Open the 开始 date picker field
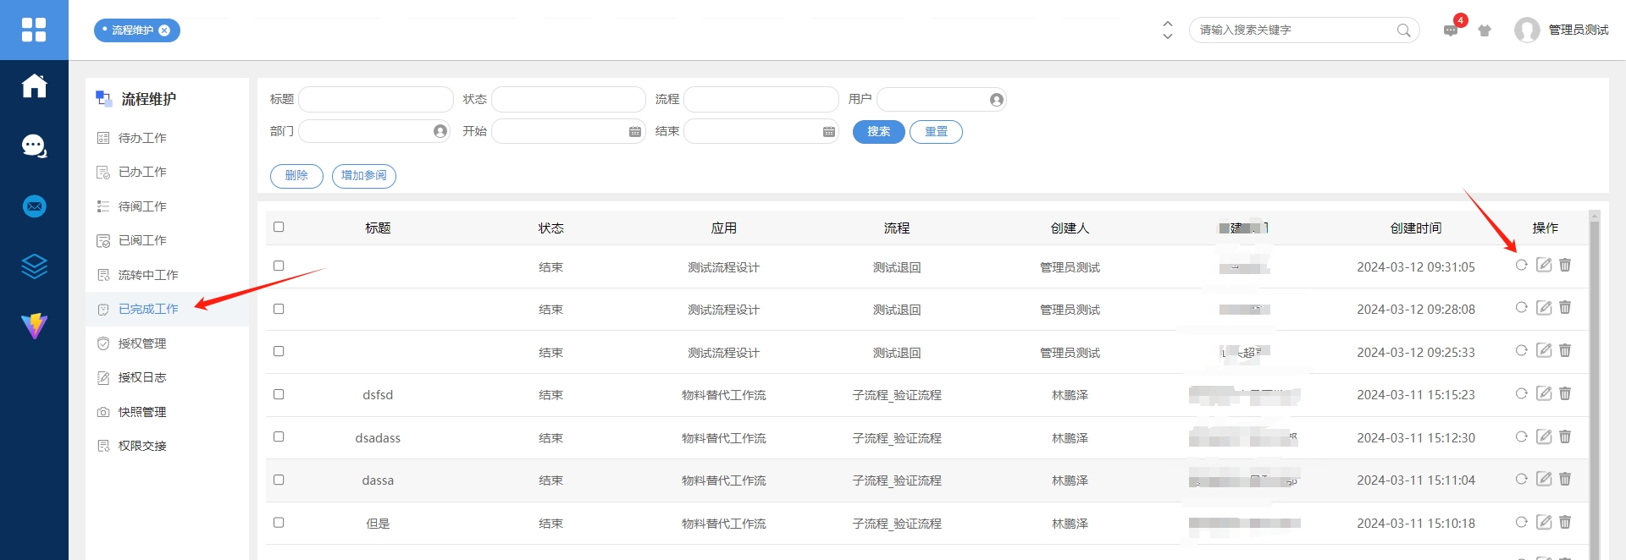The image size is (1626, 560). 567,132
